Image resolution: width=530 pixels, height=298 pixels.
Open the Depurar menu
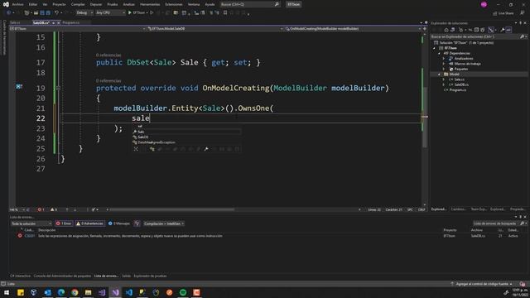coord(96,4)
